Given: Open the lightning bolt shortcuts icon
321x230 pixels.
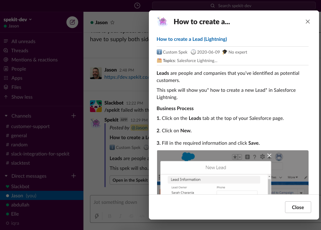Looking at the screenshot, I should 97,216.
